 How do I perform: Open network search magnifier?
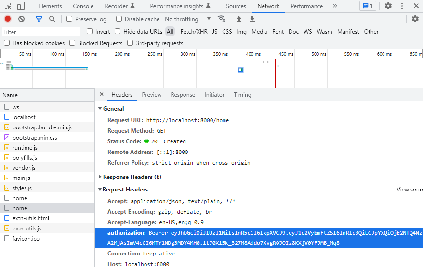[x=53, y=19]
